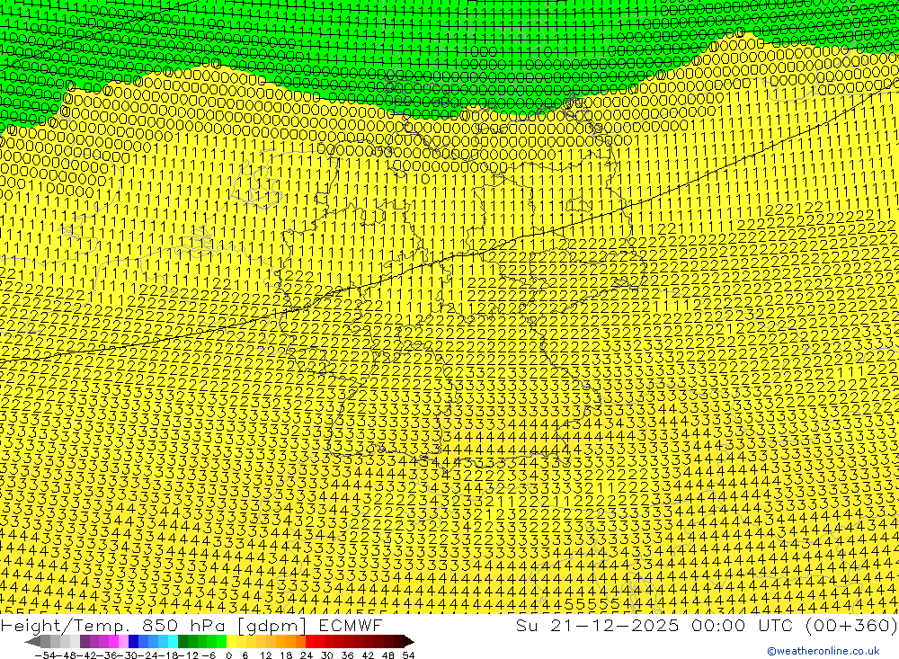This screenshot has height=659, width=899.
Task: Pick the darkest green legend swatch
Action: (182, 642)
